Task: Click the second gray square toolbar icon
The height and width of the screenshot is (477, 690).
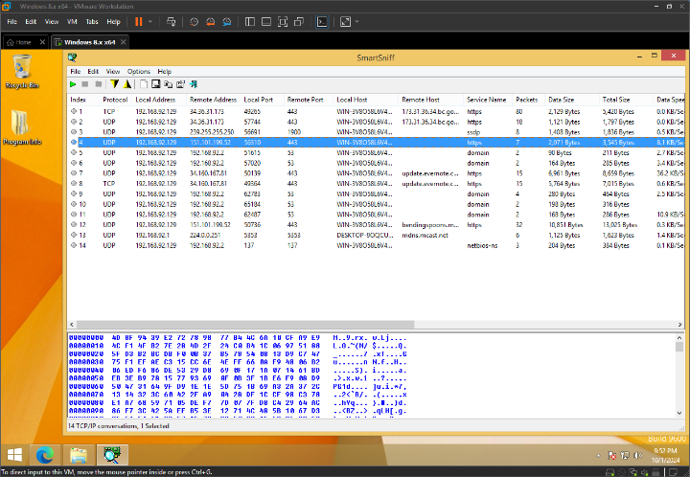Action: coord(99,84)
